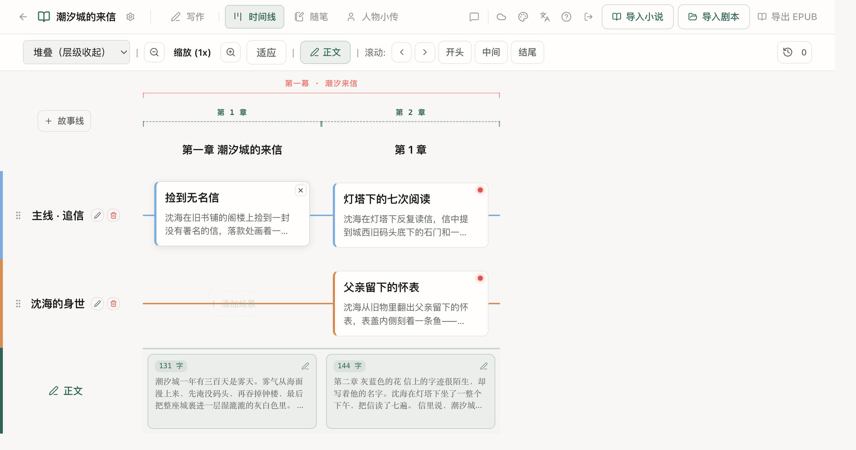The image size is (856, 450).
Task: Click the 正文 row label
Action: [66, 391]
